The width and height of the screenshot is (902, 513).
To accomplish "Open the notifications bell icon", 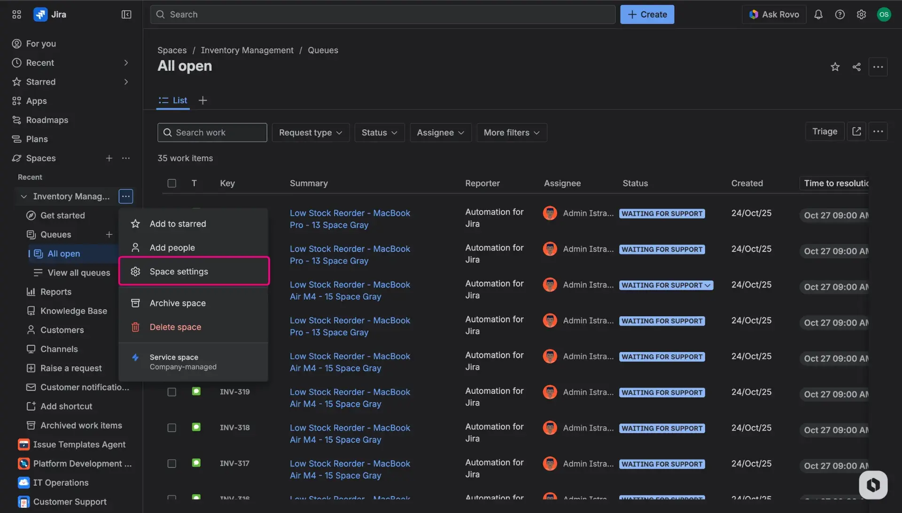I will point(819,14).
